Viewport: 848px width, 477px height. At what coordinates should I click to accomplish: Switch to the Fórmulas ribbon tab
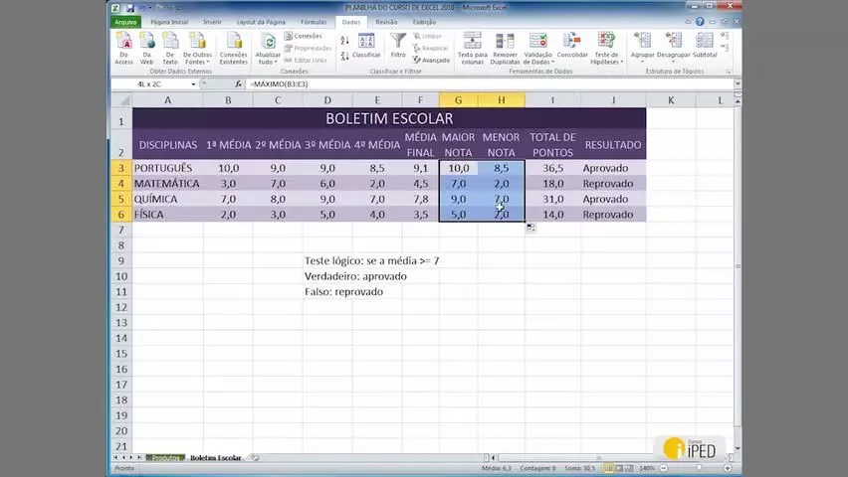pyautogui.click(x=314, y=22)
